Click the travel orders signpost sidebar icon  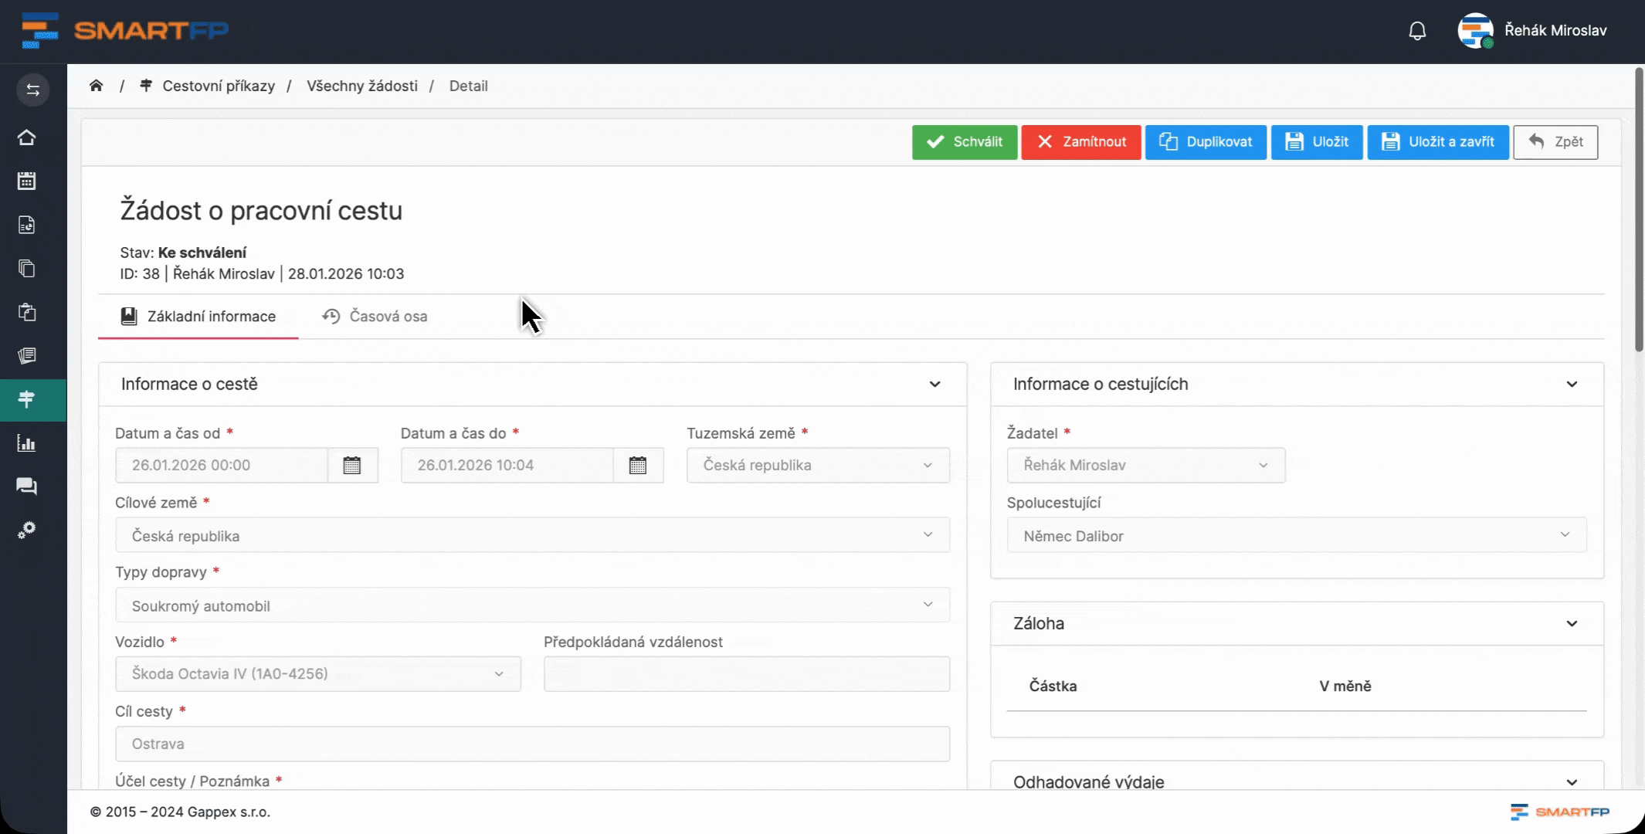pos(27,399)
